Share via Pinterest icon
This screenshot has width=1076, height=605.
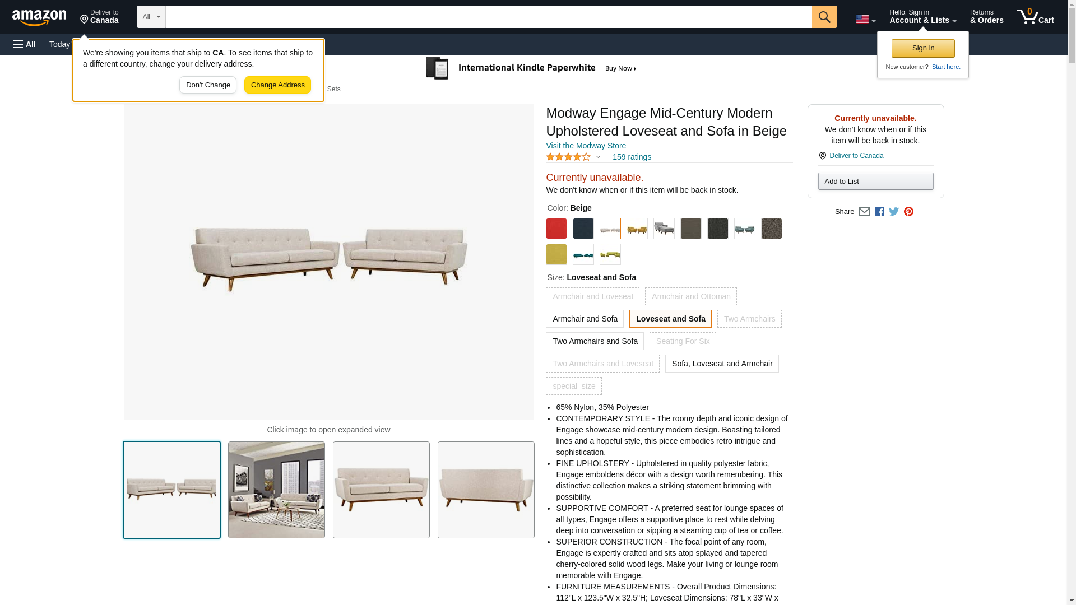pyautogui.click(x=908, y=212)
